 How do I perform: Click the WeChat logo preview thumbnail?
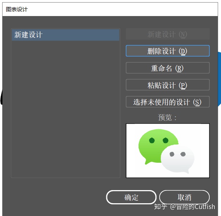(x=168, y=151)
